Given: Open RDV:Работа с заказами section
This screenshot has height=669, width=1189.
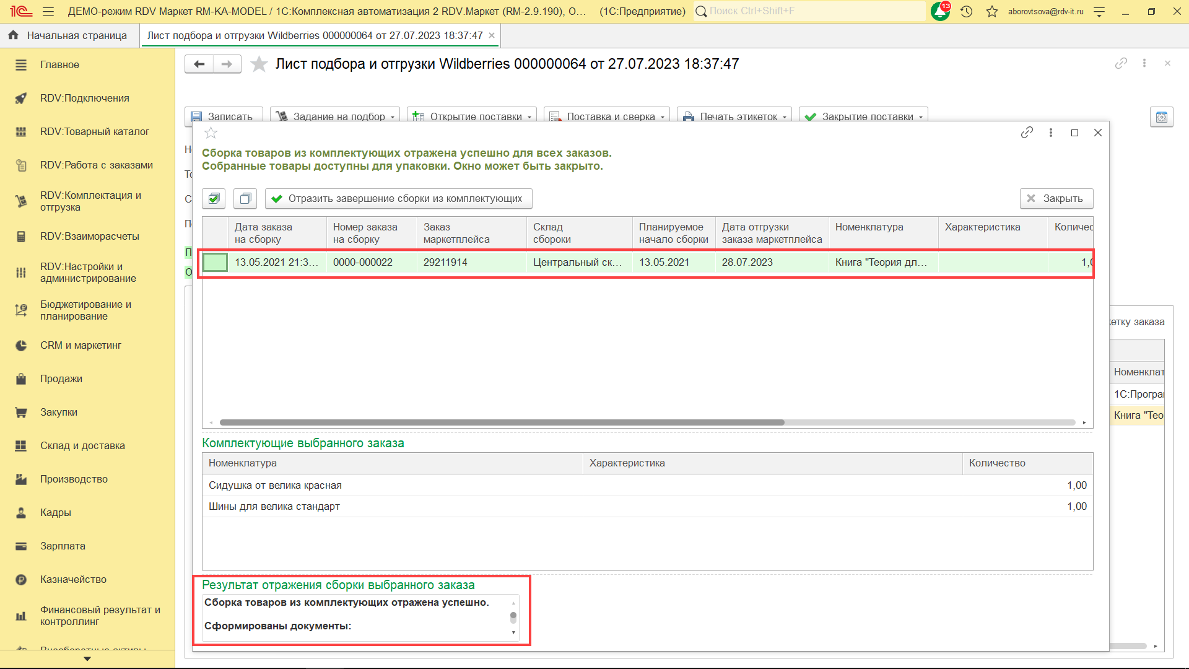Looking at the screenshot, I should (x=96, y=165).
